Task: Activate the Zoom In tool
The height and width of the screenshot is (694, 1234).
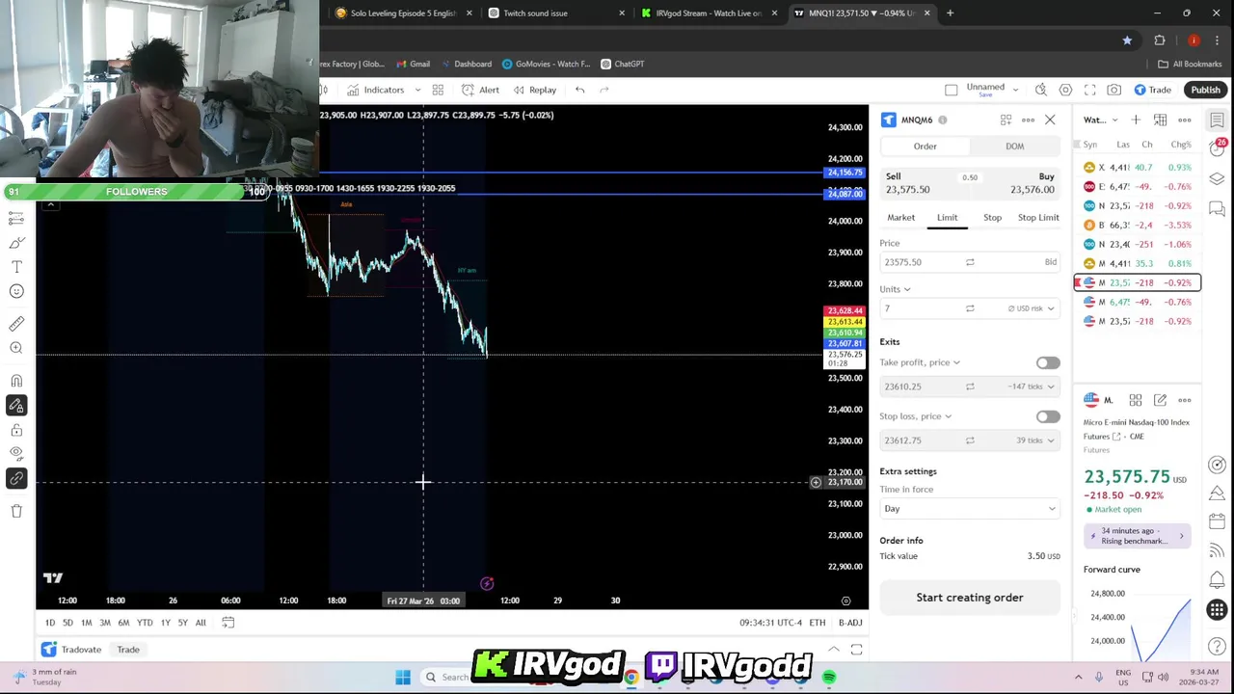Action: (16, 348)
